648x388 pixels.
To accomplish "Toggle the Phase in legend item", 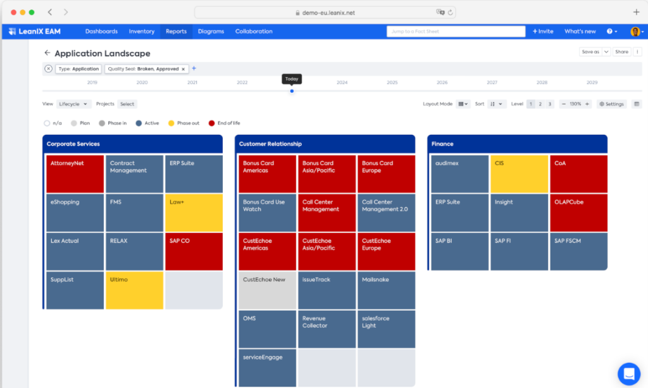I will coord(113,123).
